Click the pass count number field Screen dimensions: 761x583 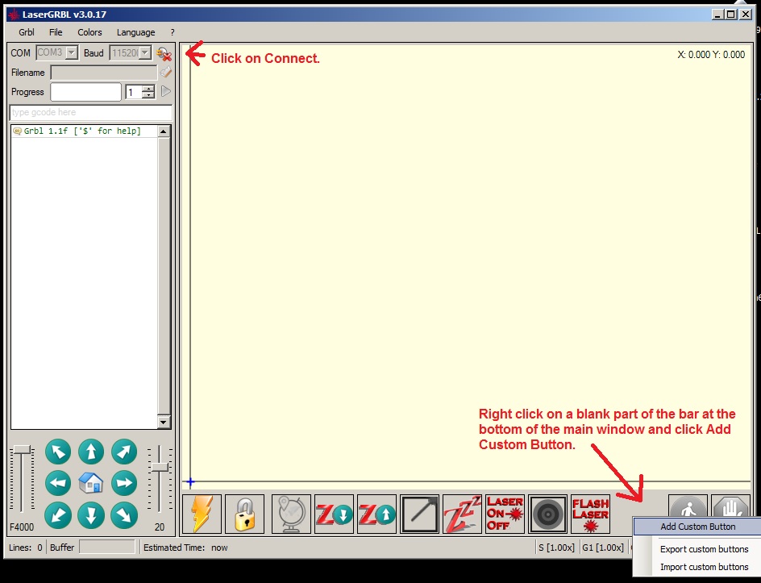coord(135,92)
